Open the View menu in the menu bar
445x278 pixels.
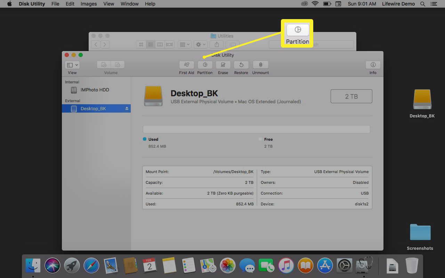[x=108, y=4]
